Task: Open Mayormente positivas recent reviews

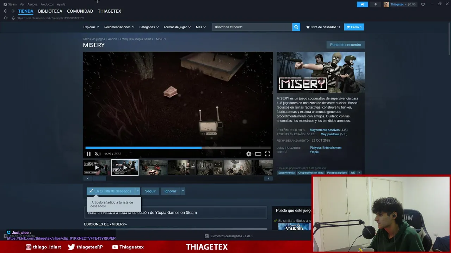Action: (325, 130)
